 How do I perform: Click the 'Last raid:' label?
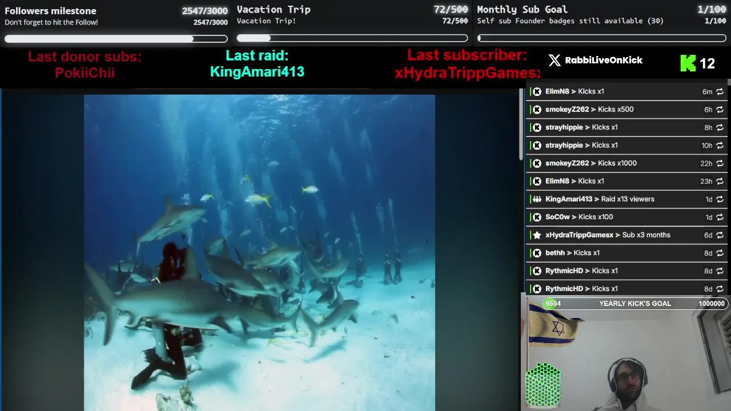[x=257, y=55]
